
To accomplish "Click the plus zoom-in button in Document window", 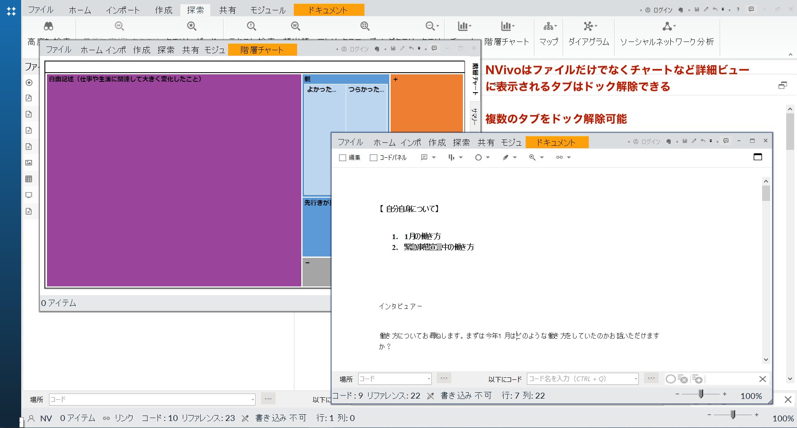I will pyautogui.click(x=725, y=394).
